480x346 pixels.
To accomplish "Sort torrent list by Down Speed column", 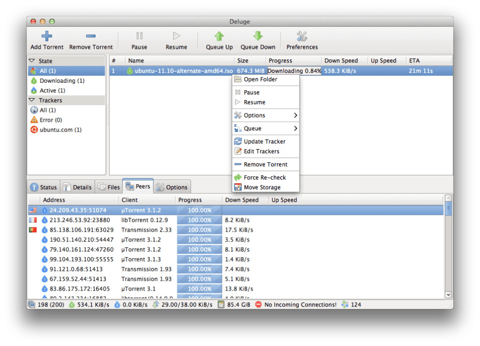I will tap(344, 61).
